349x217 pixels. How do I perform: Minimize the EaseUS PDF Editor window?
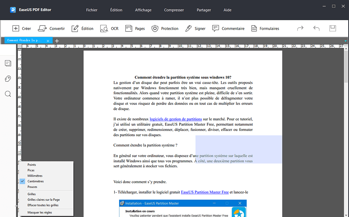click(324, 6)
